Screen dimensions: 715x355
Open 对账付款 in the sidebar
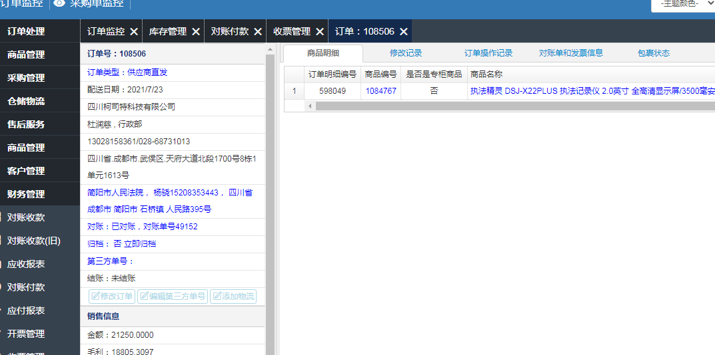click(26, 287)
